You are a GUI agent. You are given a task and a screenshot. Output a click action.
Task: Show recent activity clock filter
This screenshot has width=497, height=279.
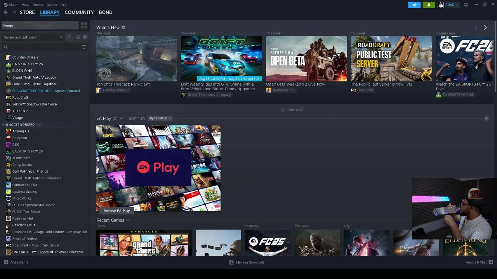pyautogui.click(x=78, y=37)
